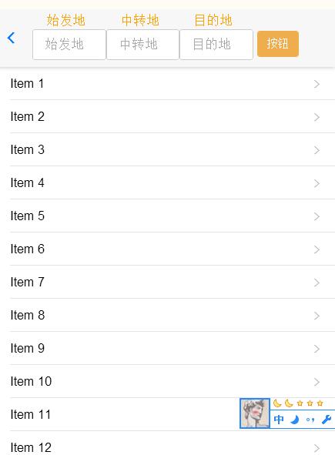335x455 pixels.
Task: Click the blue back arrow icon
Action: (x=11, y=38)
